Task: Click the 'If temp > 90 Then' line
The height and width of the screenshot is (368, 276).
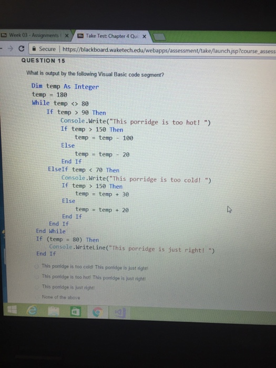Action: click(x=76, y=113)
